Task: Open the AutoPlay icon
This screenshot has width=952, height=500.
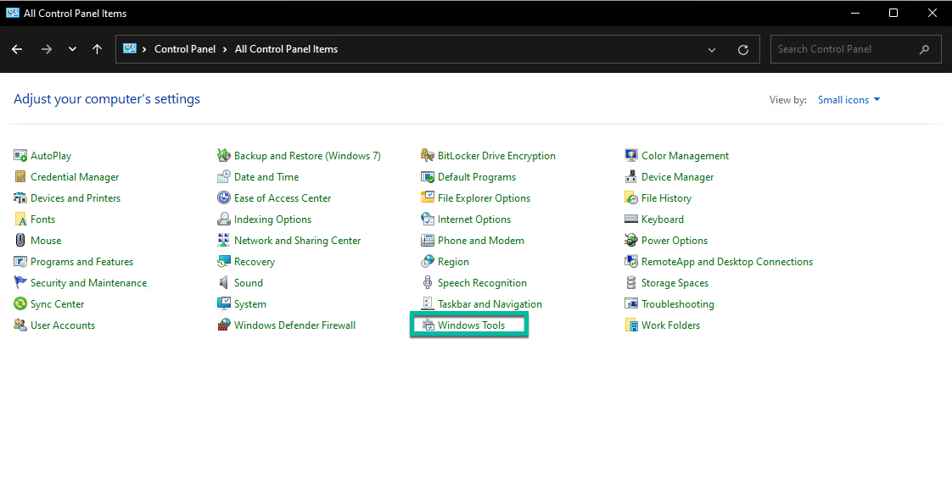Action: click(20, 156)
